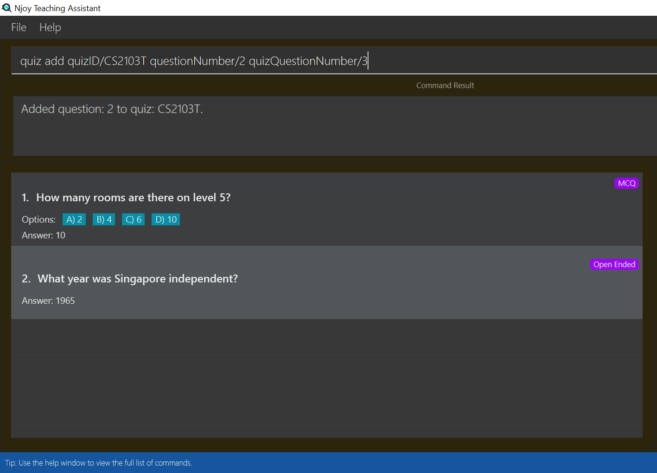Click the 'Added question: 2 to quiz' result text

[x=112, y=109]
